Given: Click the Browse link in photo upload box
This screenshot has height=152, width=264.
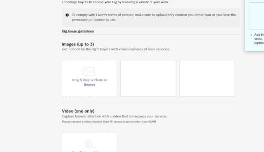Looking at the screenshot, I should click(x=89, y=85).
